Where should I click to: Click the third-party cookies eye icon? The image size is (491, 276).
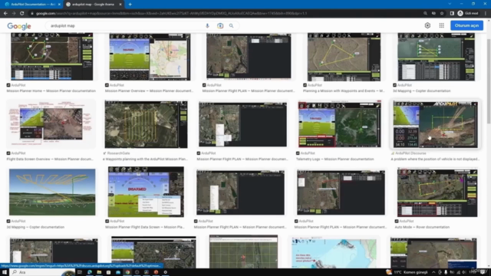pyautogui.click(x=433, y=14)
